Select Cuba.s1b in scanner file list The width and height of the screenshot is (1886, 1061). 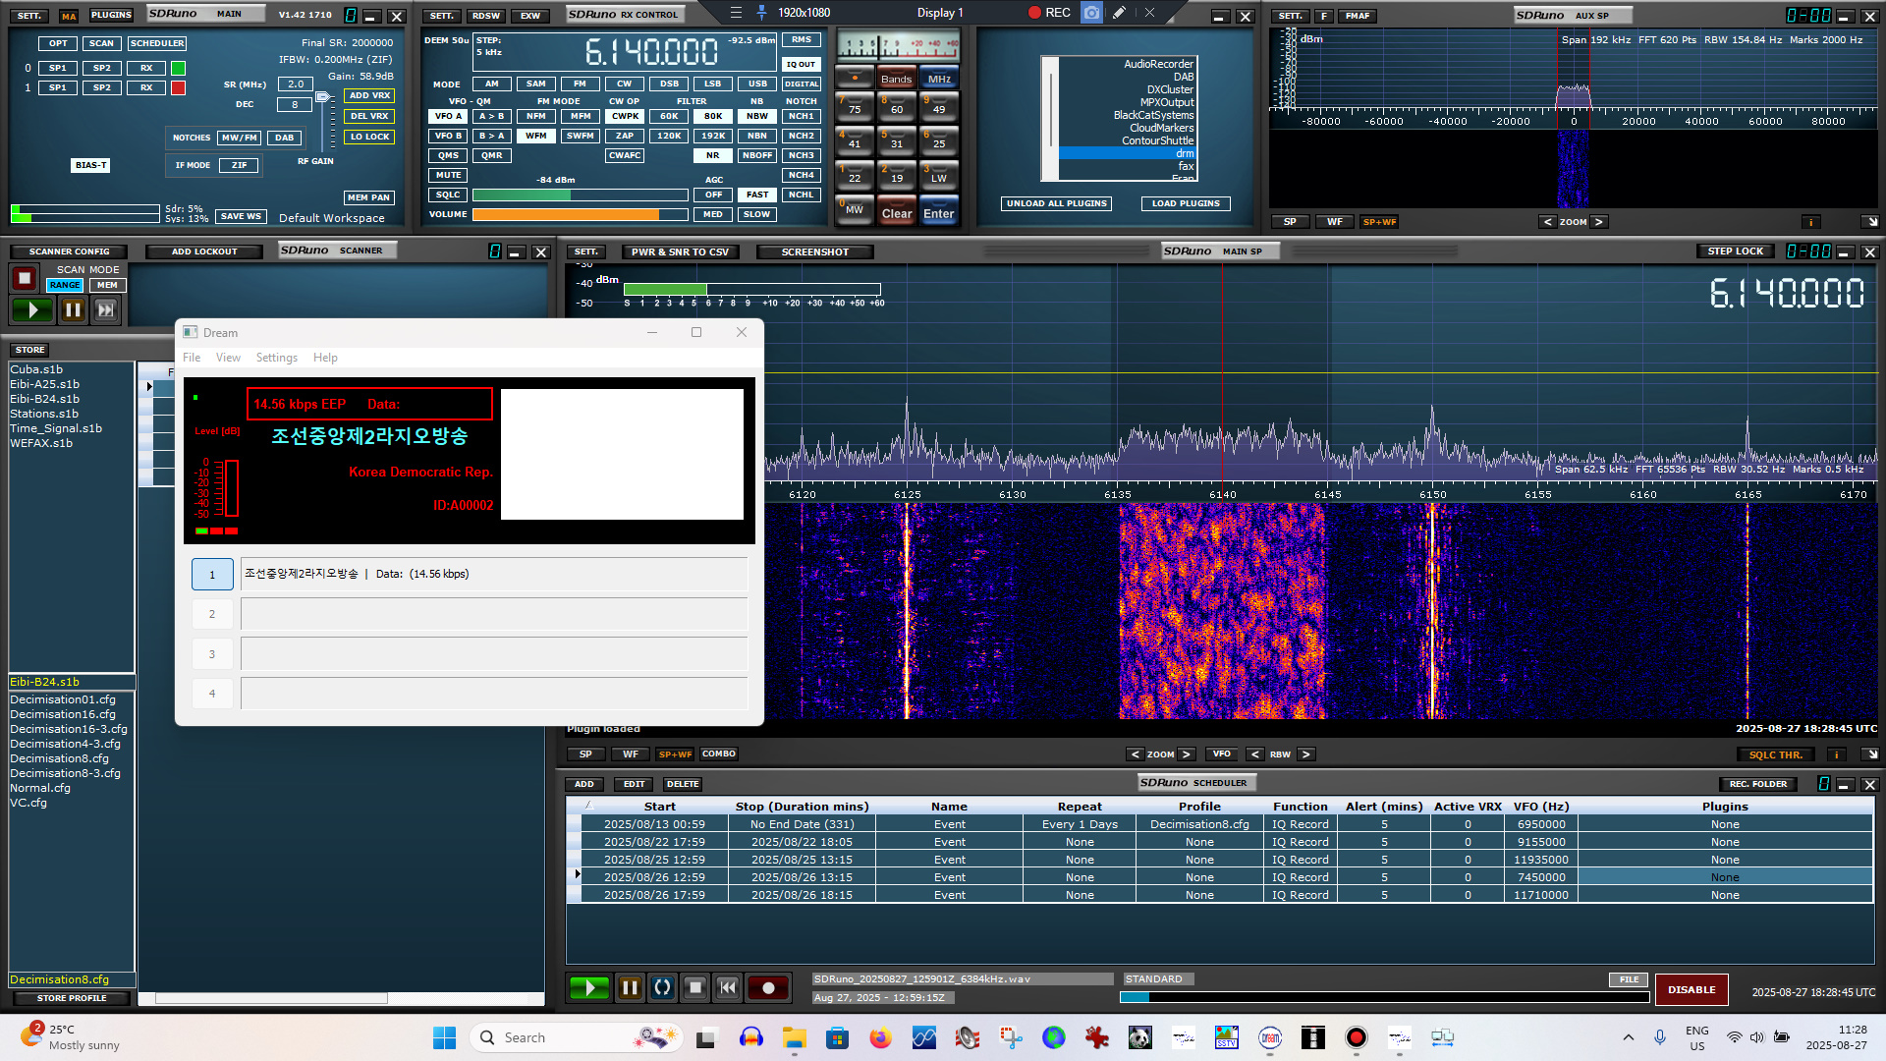(36, 369)
